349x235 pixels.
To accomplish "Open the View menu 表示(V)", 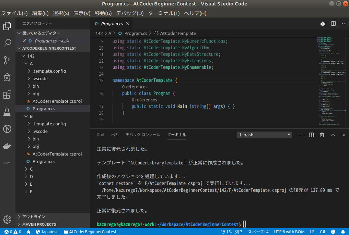I will coord(82,13).
